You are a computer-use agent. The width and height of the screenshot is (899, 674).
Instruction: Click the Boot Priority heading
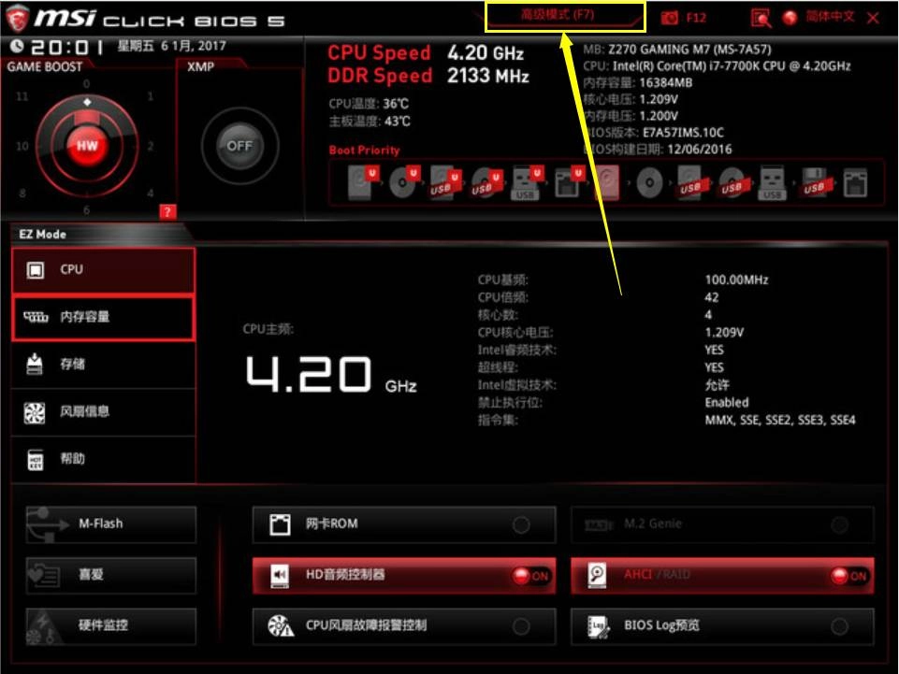point(364,151)
